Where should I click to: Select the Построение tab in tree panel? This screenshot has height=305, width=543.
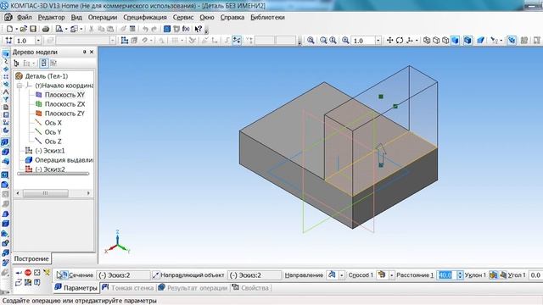(31, 258)
